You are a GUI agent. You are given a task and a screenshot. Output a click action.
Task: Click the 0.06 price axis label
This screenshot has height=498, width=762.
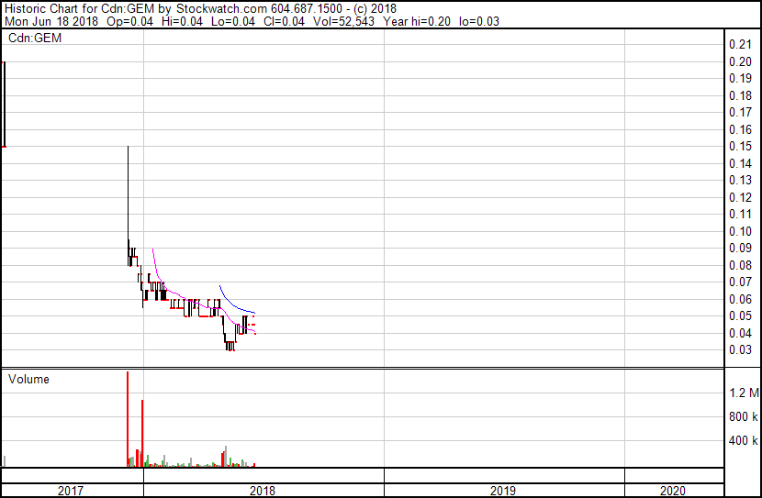click(740, 300)
